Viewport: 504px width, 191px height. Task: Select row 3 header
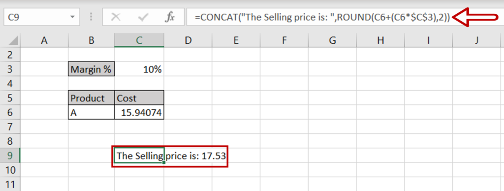(10, 69)
